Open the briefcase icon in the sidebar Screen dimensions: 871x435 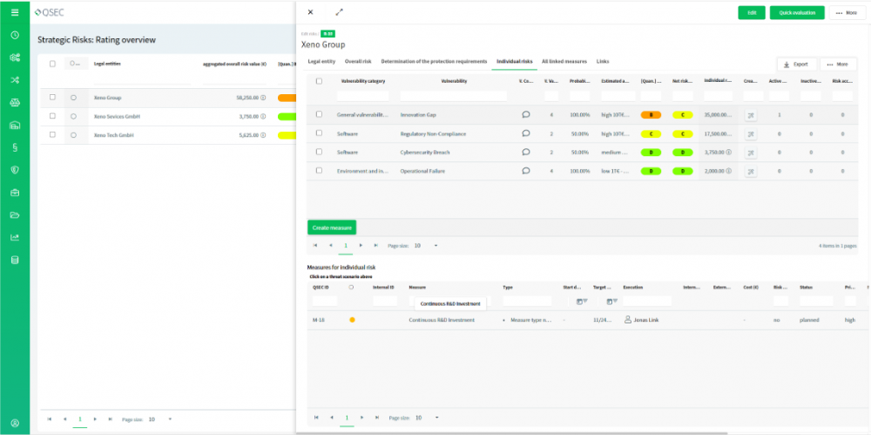15,192
